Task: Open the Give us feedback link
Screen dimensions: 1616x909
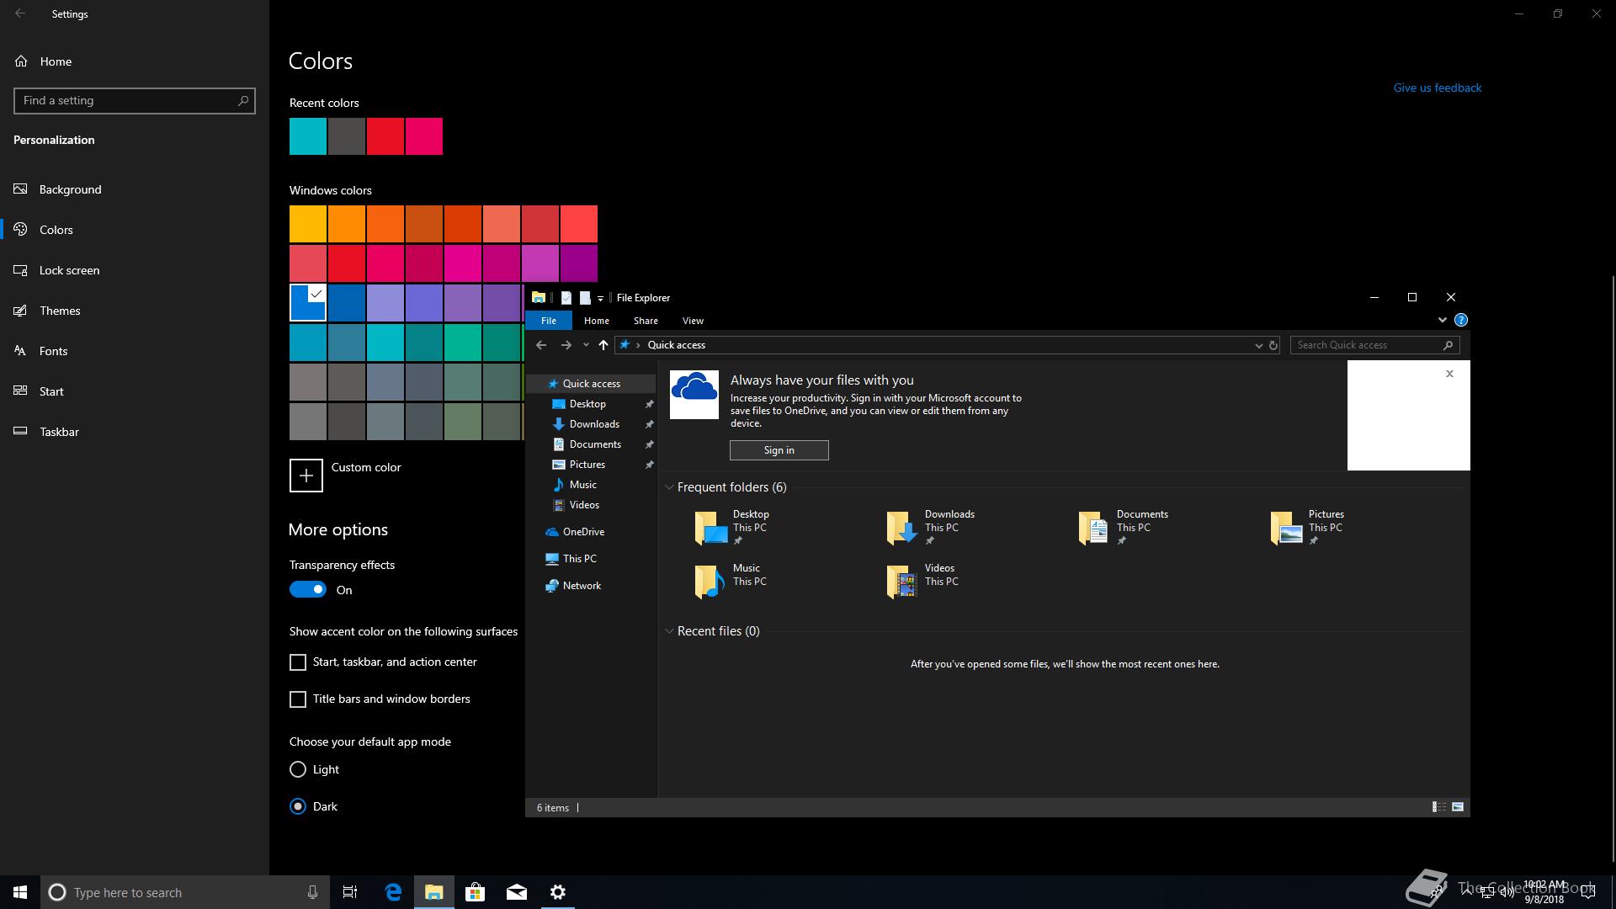Action: 1437,88
